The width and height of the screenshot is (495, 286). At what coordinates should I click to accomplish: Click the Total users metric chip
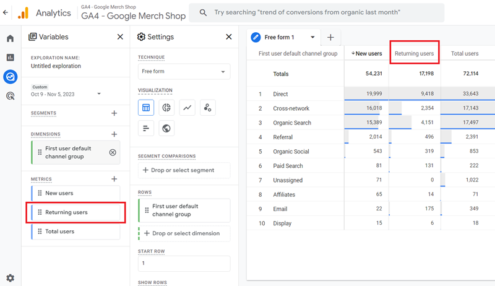coord(75,232)
